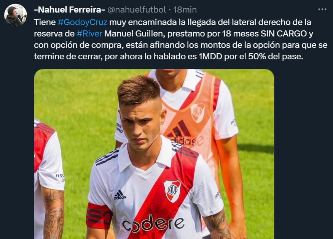Open Nahuel Ferreira's profile avatar
Screen dimensions: 333x239
[x=16, y=15]
